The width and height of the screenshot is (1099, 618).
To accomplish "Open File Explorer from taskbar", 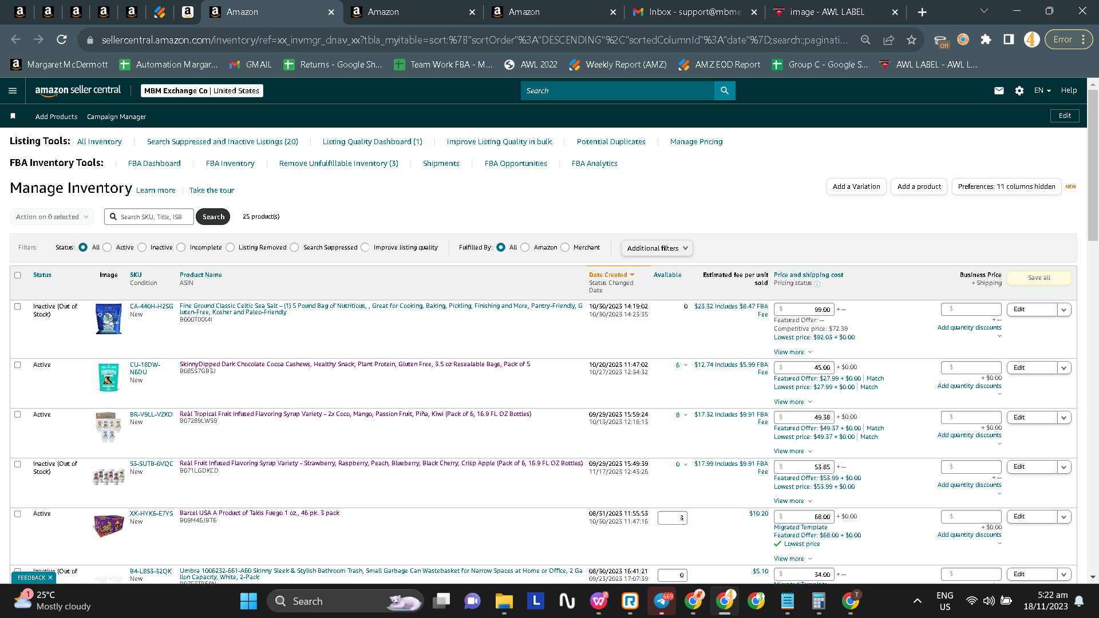I will pyautogui.click(x=504, y=601).
